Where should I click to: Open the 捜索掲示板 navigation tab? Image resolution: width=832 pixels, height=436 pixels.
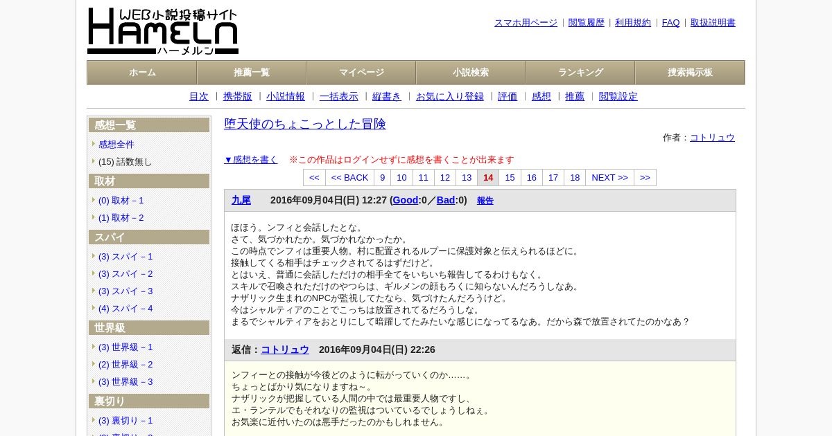click(x=690, y=73)
